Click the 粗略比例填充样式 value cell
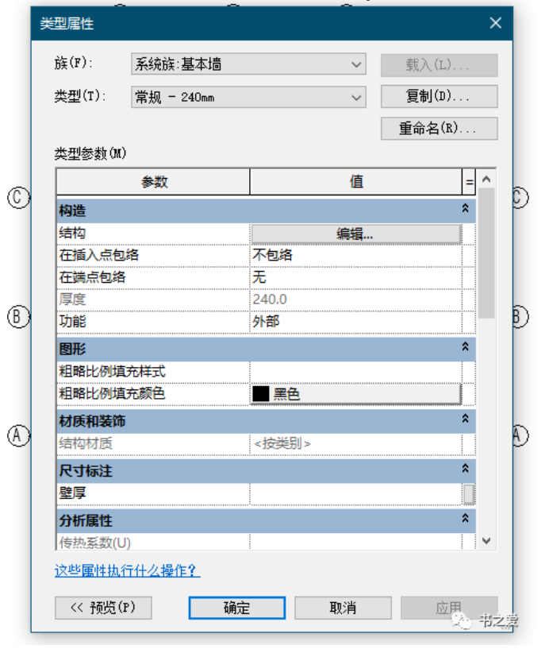This screenshot has width=549, height=649. point(356,372)
